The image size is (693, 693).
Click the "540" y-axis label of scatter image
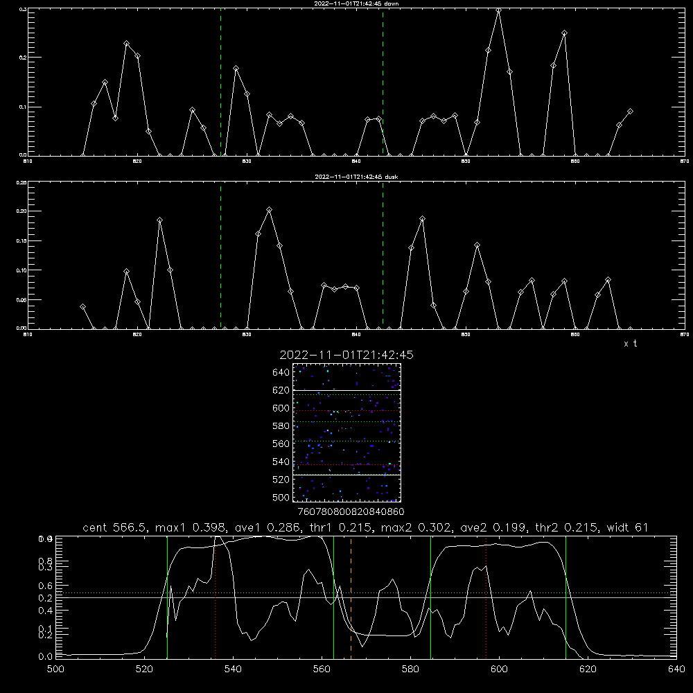tap(281, 462)
